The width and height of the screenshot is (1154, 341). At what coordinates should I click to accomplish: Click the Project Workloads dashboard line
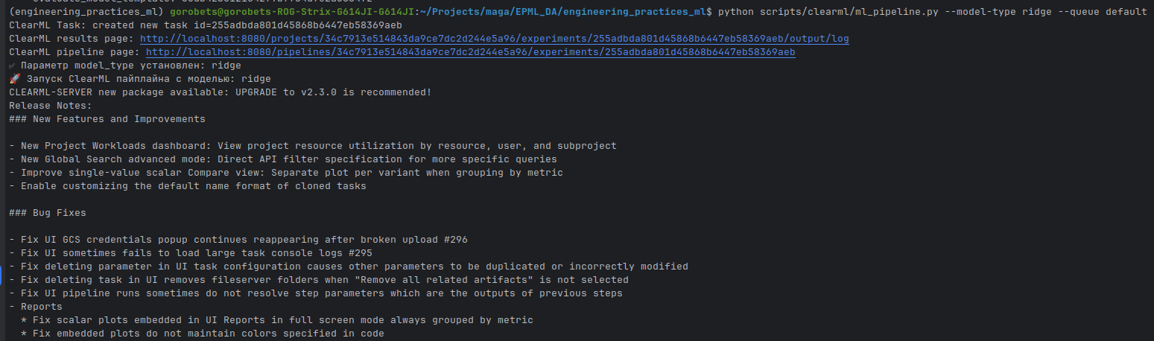[313, 146]
